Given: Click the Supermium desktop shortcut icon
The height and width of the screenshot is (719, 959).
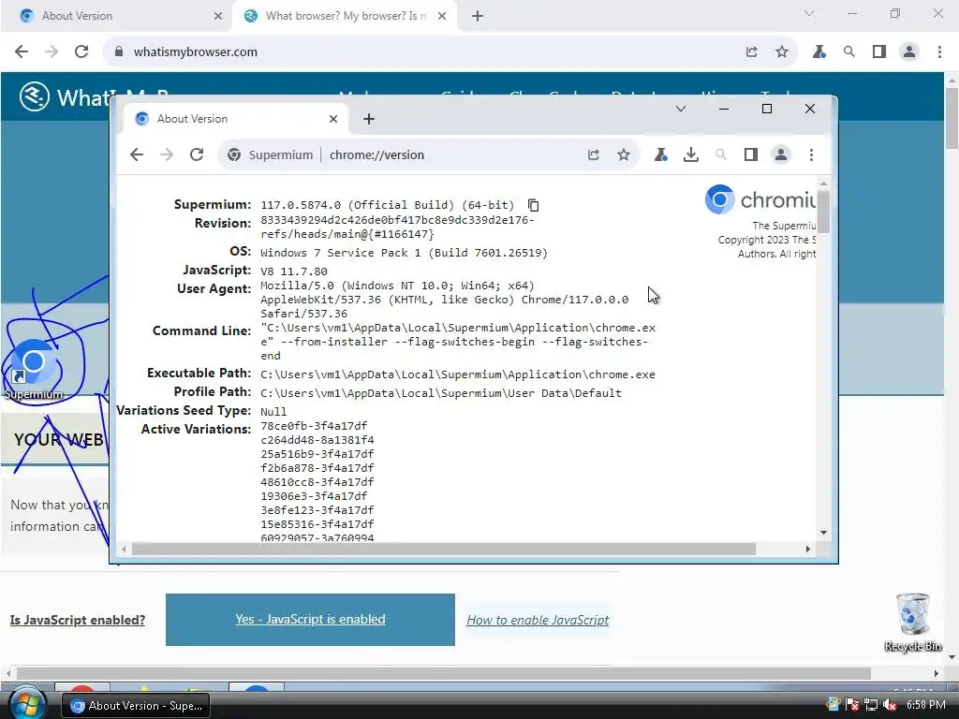Looking at the screenshot, I should 35,369.
